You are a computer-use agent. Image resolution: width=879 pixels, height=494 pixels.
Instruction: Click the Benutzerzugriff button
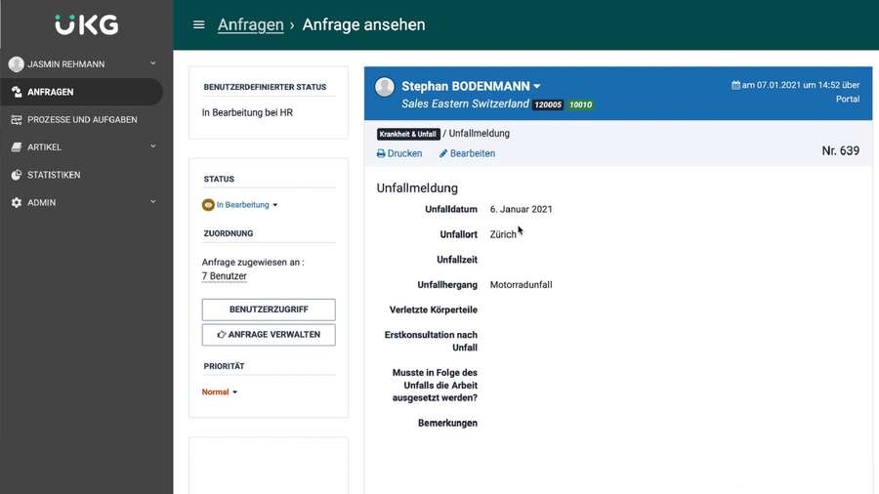tap(269, 309)
